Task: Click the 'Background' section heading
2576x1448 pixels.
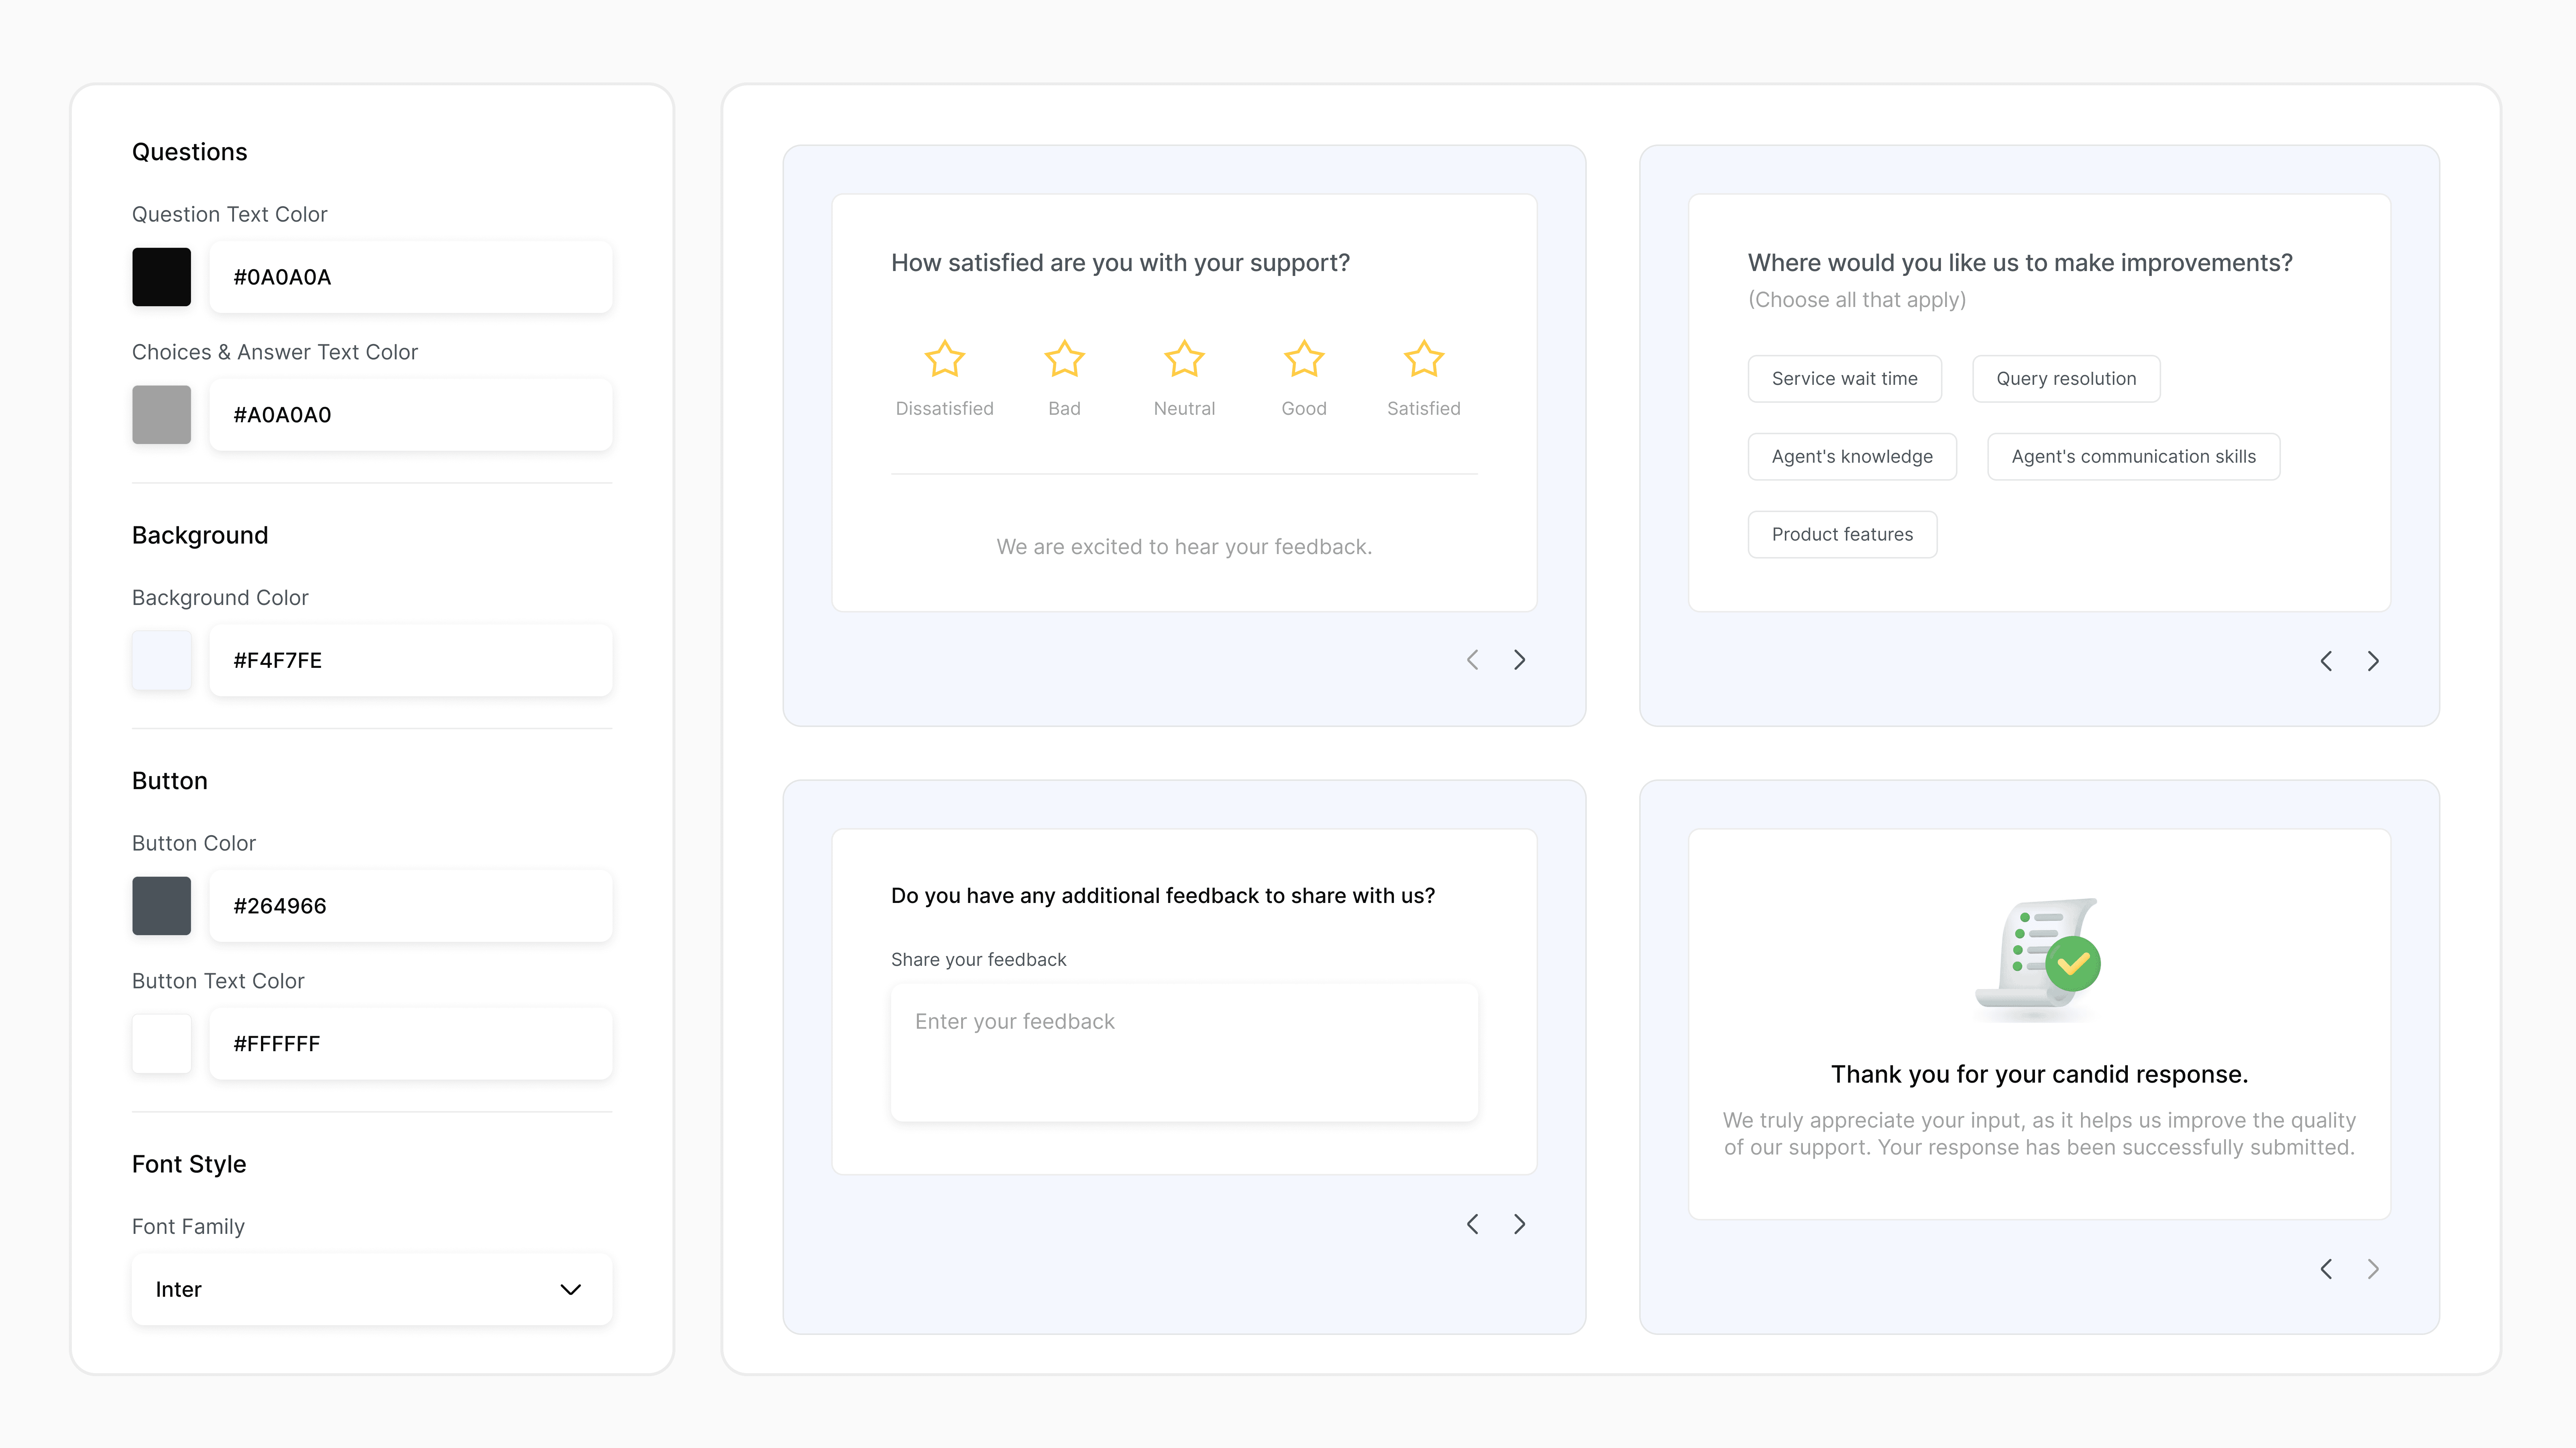Action: pos(200,536)
